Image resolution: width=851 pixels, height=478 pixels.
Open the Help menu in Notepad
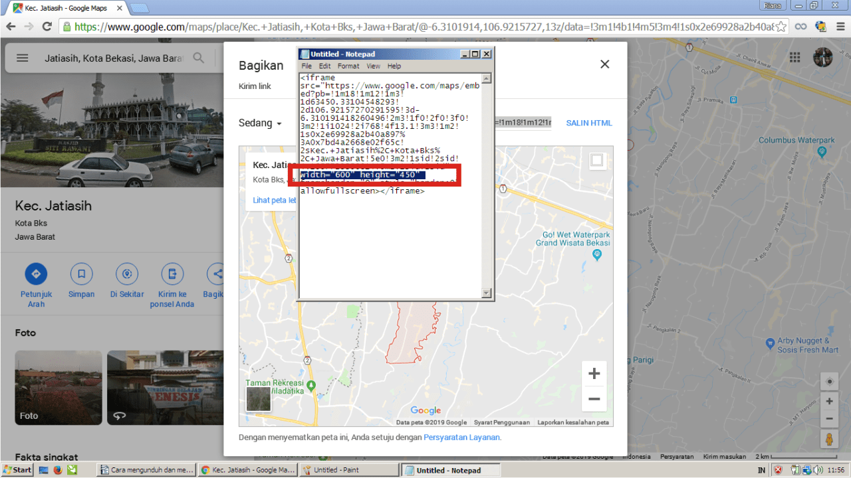[x=394, y=66]
